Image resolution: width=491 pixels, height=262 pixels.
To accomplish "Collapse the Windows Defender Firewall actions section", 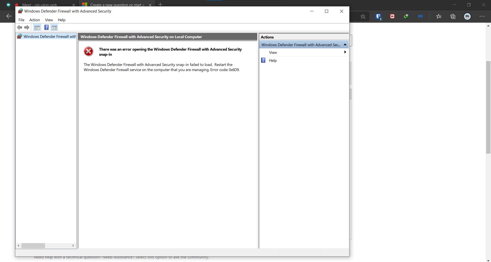I will coord(345,44).
